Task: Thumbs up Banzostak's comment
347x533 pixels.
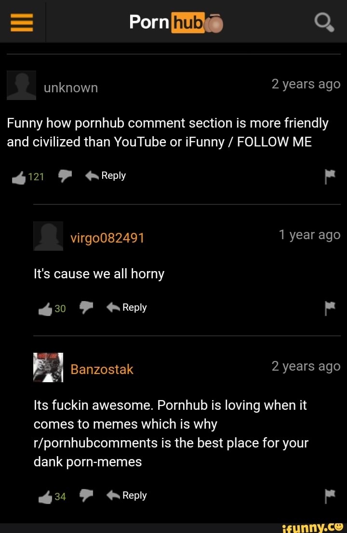Action: point(45,497)
